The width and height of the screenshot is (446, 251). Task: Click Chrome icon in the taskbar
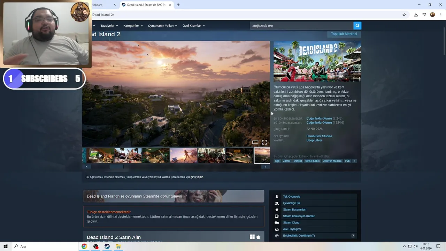(x=84, y=246)
